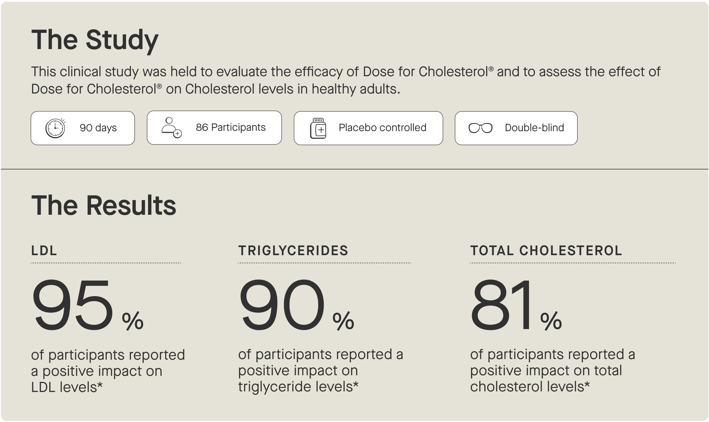
Task: Click the LDL column label
Action: (44, 251)
